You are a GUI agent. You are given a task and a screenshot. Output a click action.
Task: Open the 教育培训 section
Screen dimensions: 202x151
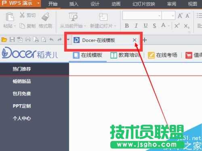pos(125,55)
